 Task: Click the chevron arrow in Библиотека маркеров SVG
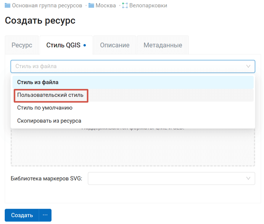click(248, 178)
